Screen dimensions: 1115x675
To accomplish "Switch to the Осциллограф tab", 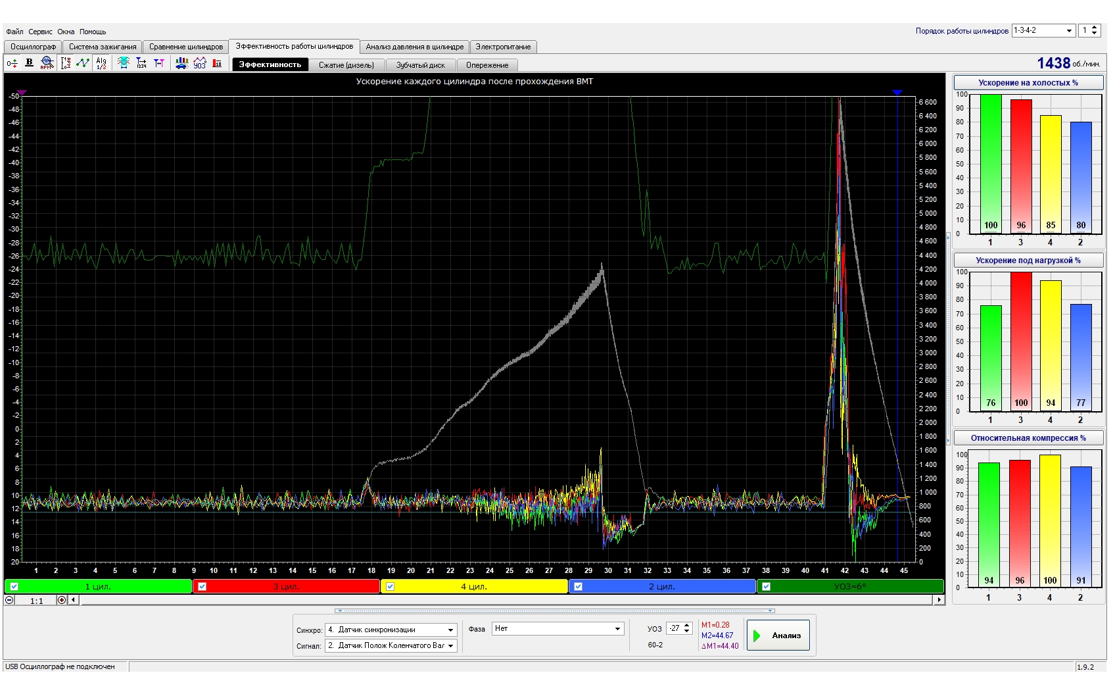I will pyautogui.click(x=33, y=47).
